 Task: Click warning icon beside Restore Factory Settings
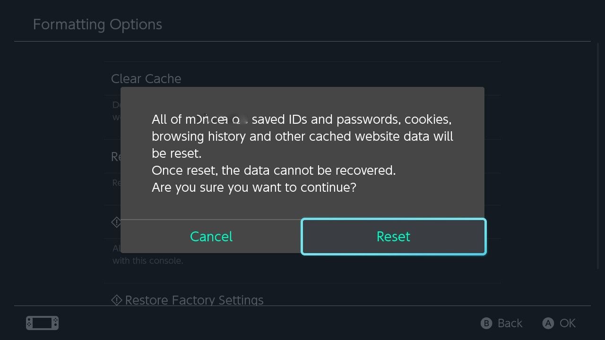pyautogui.click(x=116, y=300)
